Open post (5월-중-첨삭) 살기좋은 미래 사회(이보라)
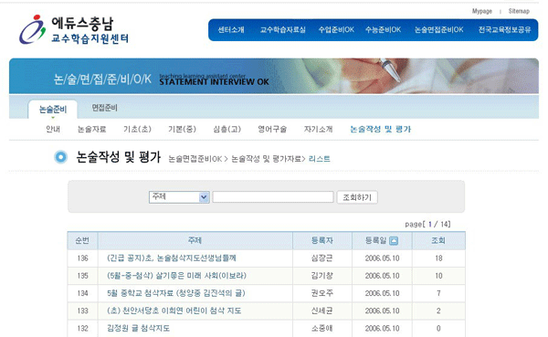This screenshot has height=337, width=548. click(x=176, y=276)
